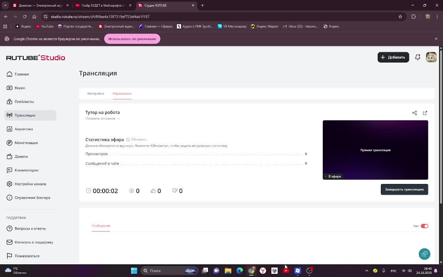Switch to Глэйр БУДЕТ в Майнкрафте tab
Image resolution: width=443 pixels, height=277 pixels.
click(x=103, y=6)
